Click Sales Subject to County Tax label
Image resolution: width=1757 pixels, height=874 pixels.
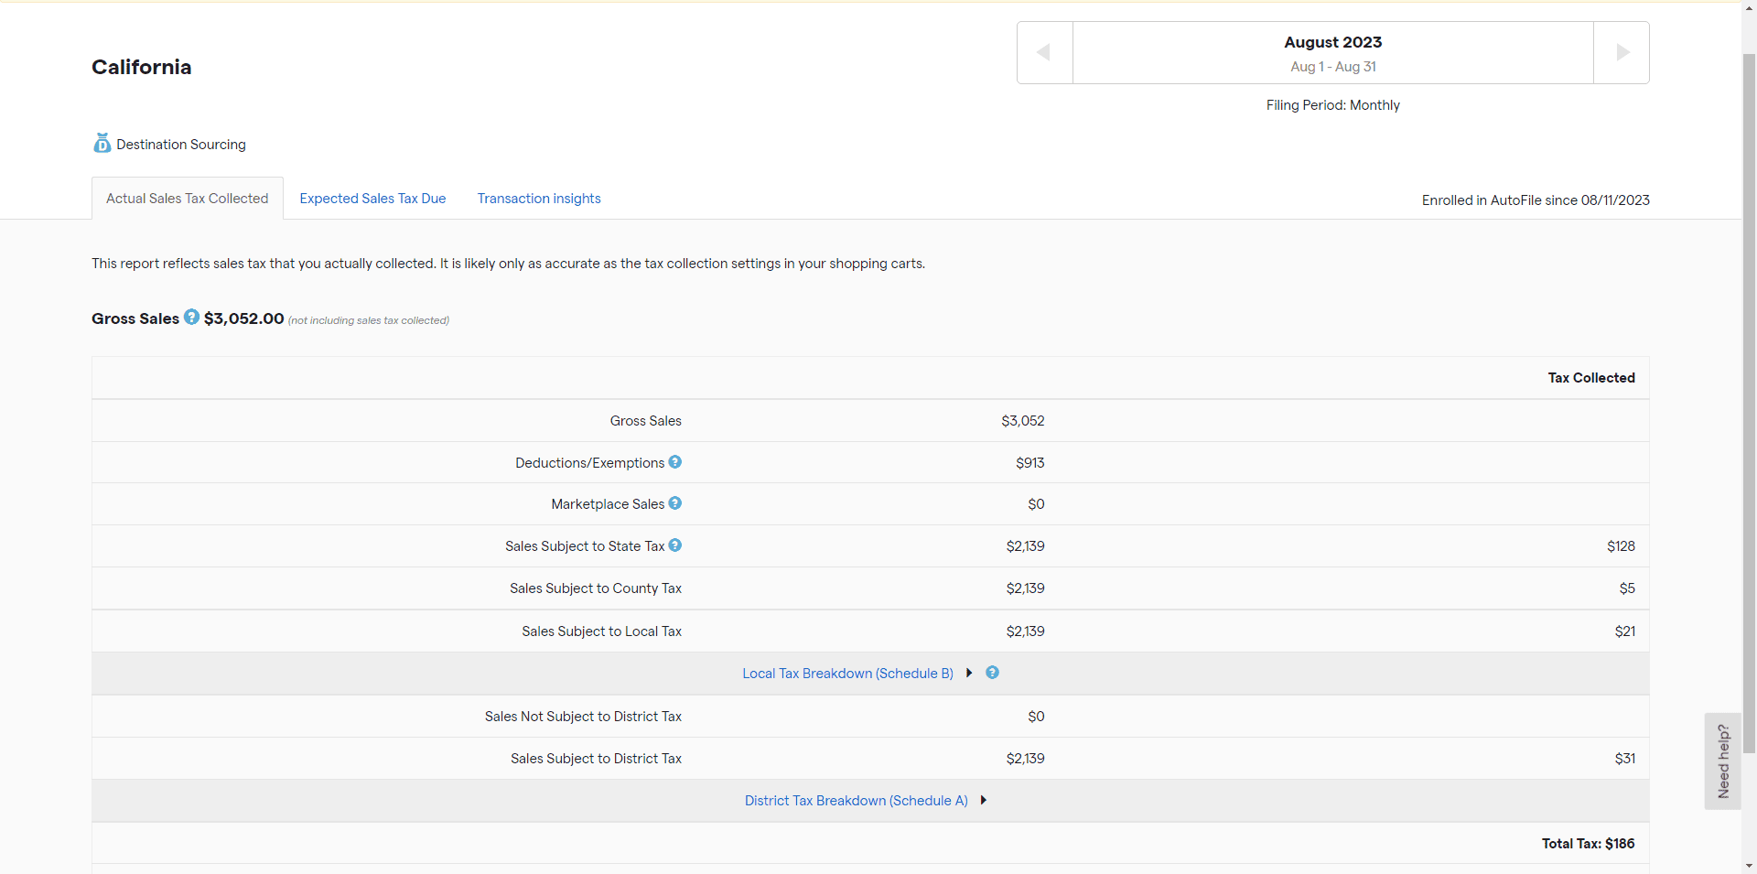tap(596, 588)
